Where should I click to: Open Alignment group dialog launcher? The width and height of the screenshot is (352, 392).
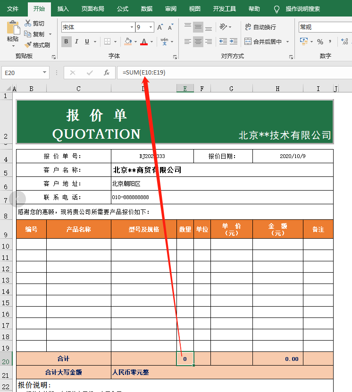pos(291,57)
